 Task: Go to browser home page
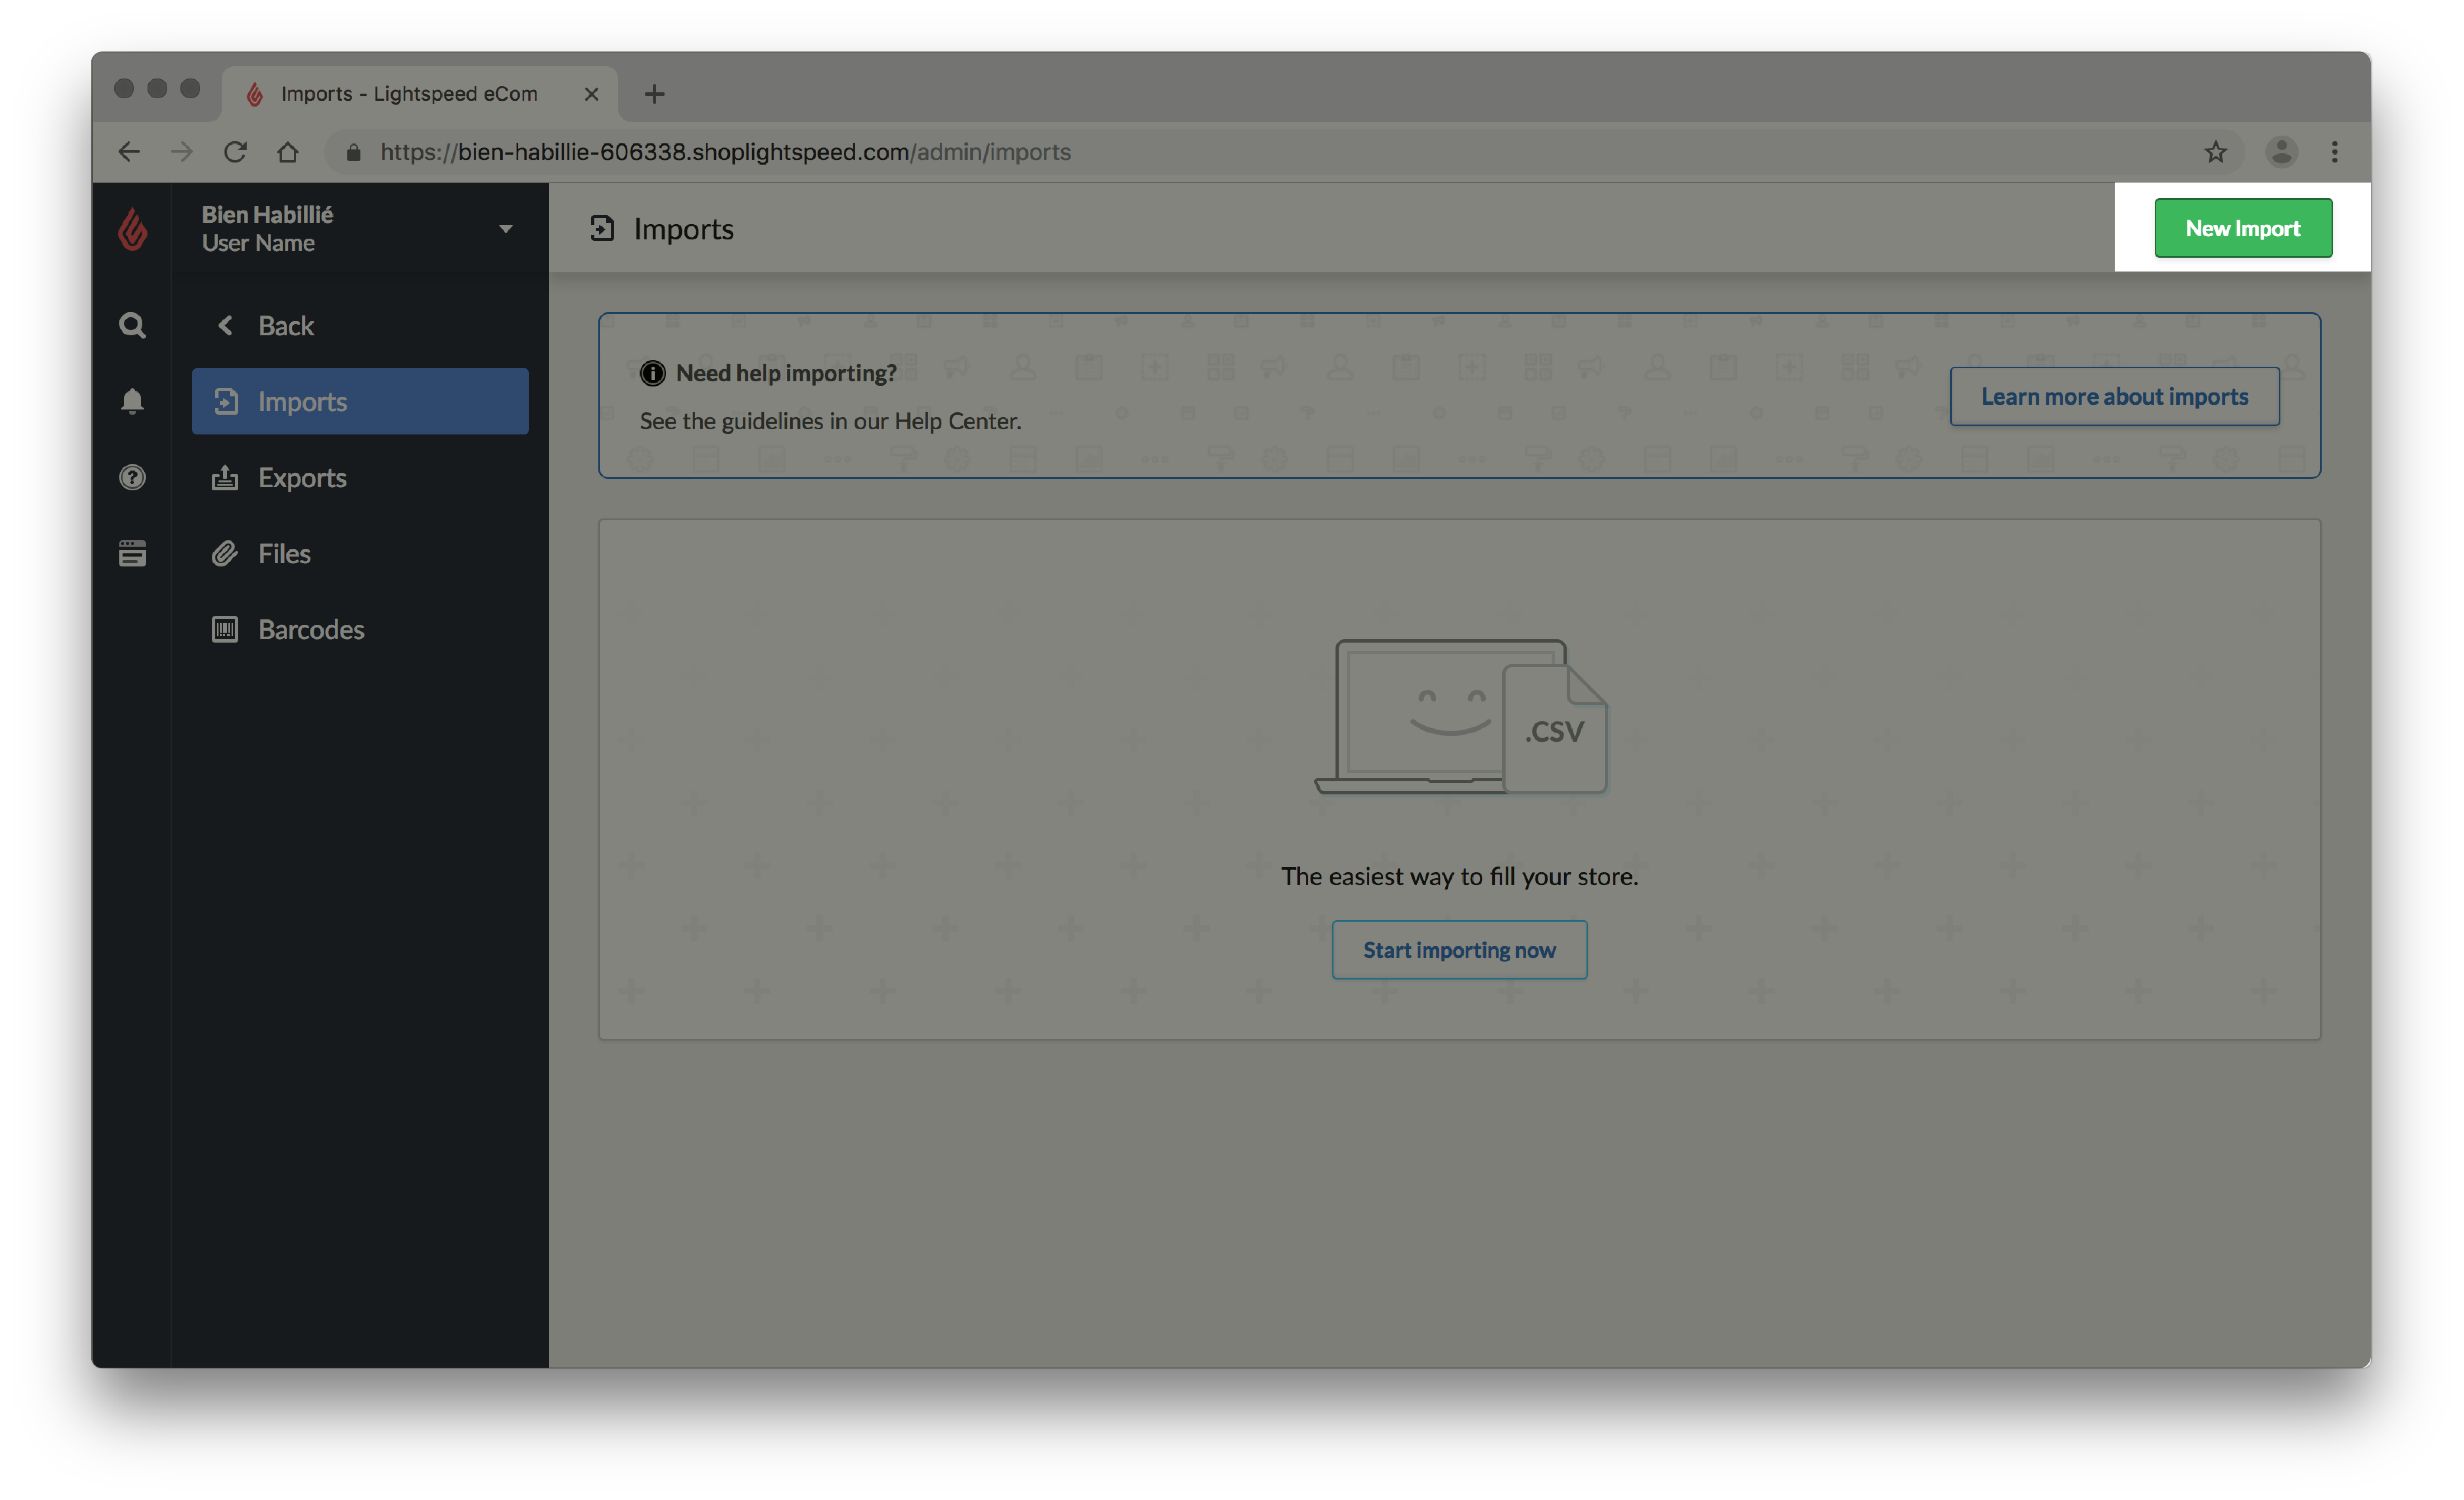pyautogui.click(x=288, y=152)
